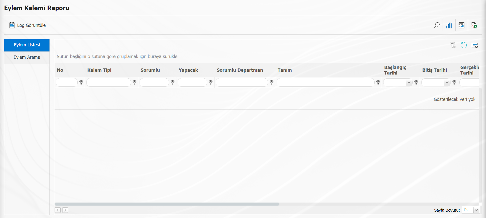This screenshot has height=218, width=486.
Task: Click the Gösterilecek veri yok message
Action: (x=455, y=99)
